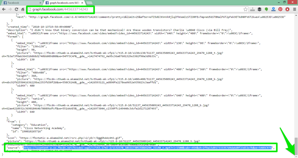
Task: Reload the page with the refresh icon
Action: (17, 9)
